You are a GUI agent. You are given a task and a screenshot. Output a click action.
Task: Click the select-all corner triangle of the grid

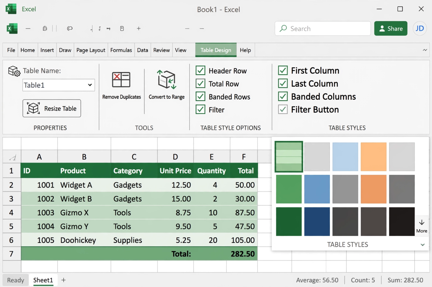pyautogui.click(x=12, y=157)
